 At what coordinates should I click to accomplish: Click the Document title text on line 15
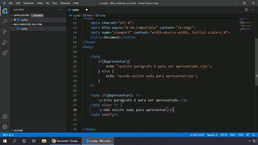click(x=112, y=37)
